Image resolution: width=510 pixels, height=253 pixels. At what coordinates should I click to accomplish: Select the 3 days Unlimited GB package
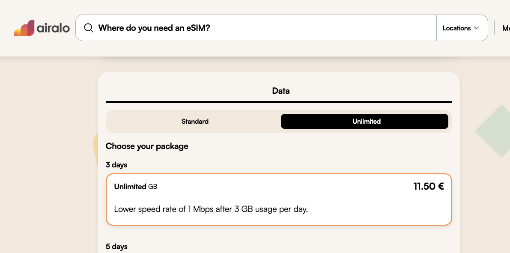279,199
